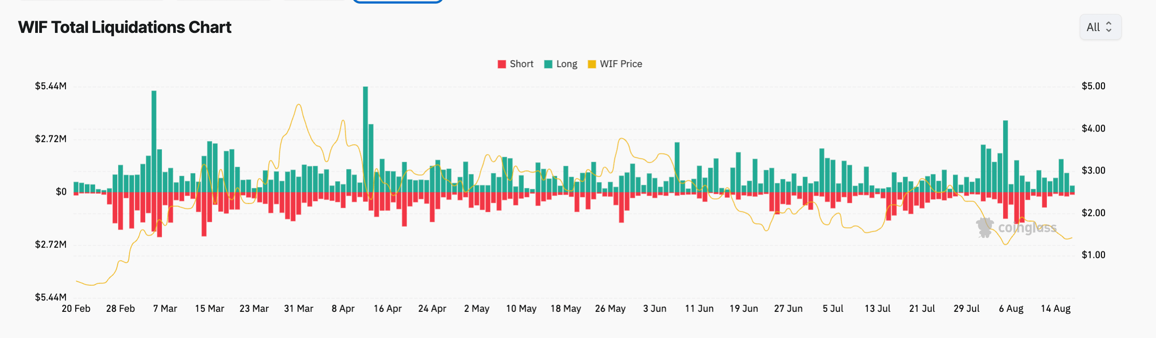Click the yellow WIF Price legend square

[x=592, y=64]
